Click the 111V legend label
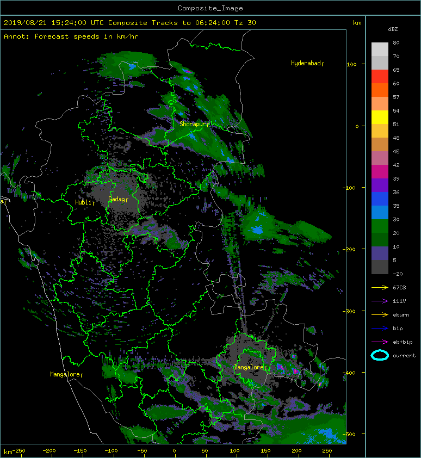 click(399, 301)
